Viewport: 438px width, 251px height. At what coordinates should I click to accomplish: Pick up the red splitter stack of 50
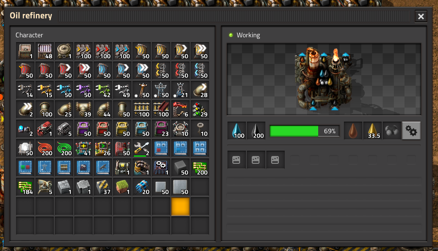coord(180,71)
